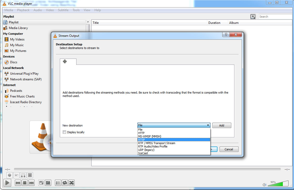Image resolution: width=294 pixels, height=190 pixels.
Task: Click the Stop playback button
Action: pyautogui.click(x=25, y=183)
